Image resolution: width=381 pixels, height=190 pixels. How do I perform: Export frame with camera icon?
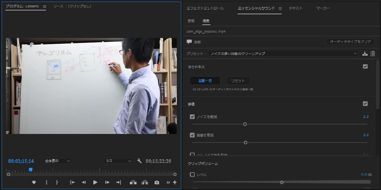click(x=157, y=182)
